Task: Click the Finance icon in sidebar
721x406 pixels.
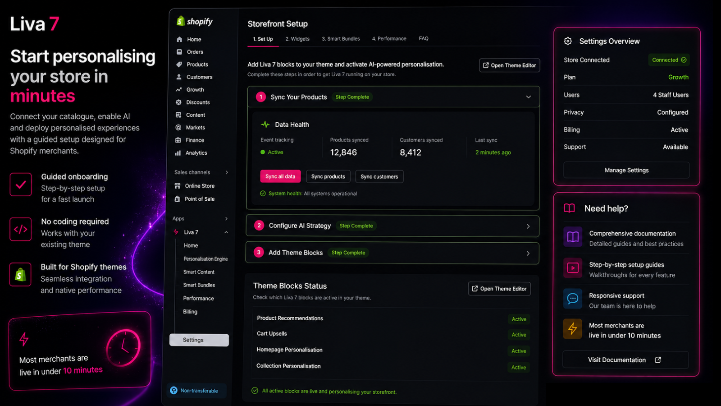Action: click(x=178, y=140)
